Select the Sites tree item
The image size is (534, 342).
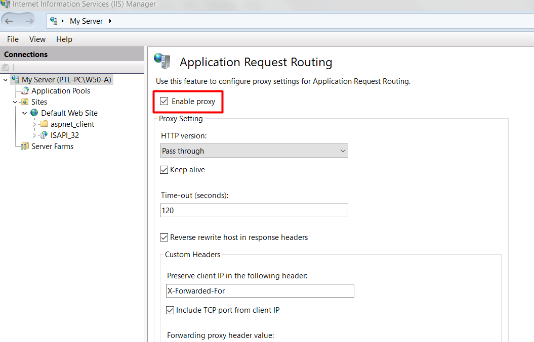tap(39, 102)
